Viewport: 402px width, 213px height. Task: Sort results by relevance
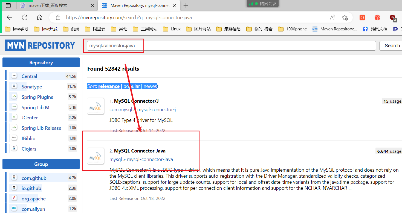[x=109, y=86]
